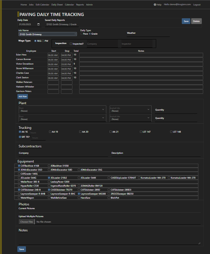Screen dimensions: 210x254
Task: Uncheck the AA 16 truck
Action: tap(20, 132)
